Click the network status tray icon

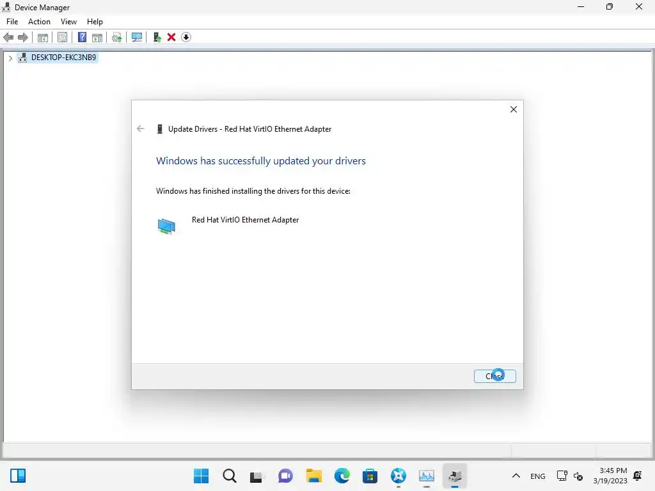point(562,476)
